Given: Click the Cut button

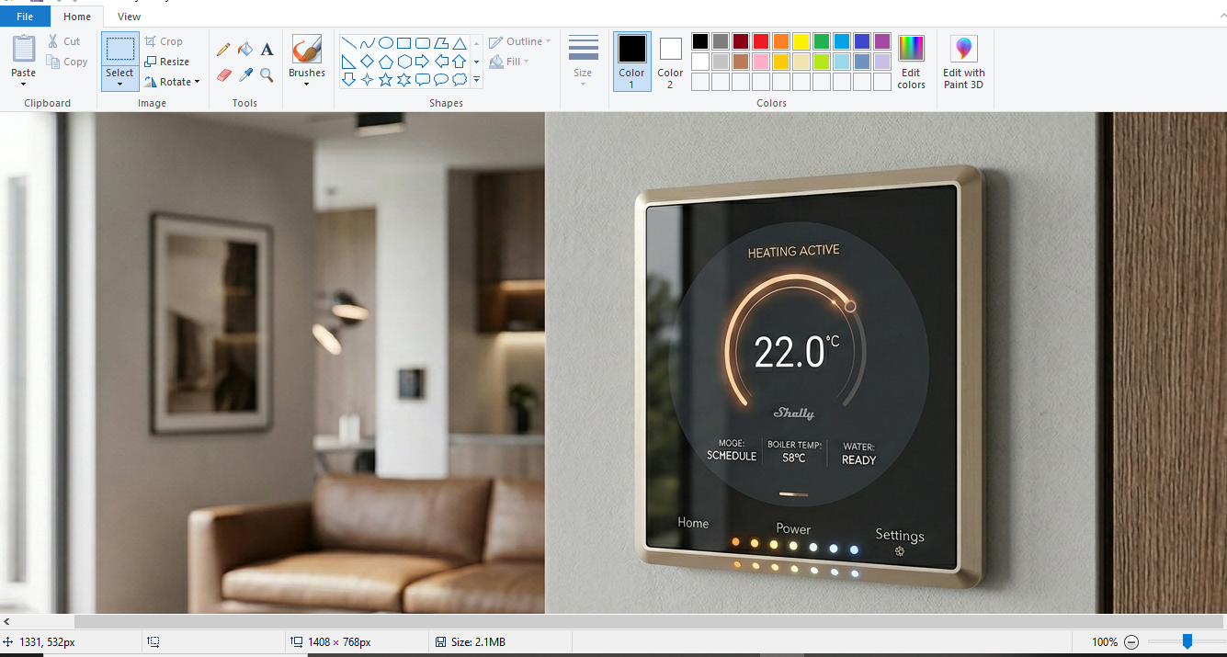Looking at the screenshot, I should tap(64, 41).
